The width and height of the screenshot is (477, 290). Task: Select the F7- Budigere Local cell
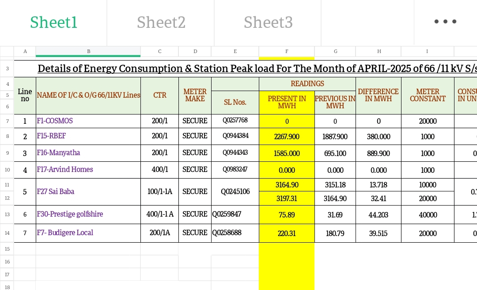pos(88,233)
